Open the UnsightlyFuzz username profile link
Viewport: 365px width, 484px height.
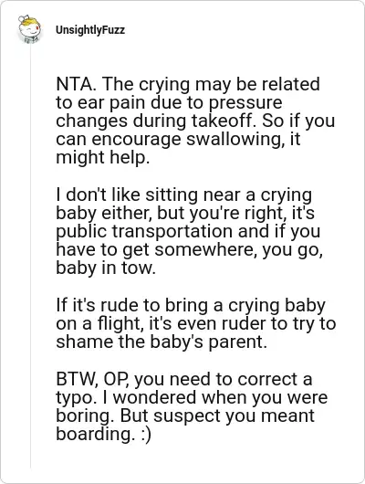pos(90,30)
